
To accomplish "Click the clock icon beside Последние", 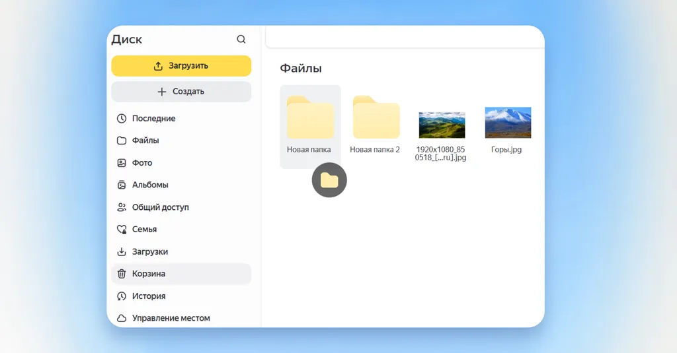I will coord(122,118).
